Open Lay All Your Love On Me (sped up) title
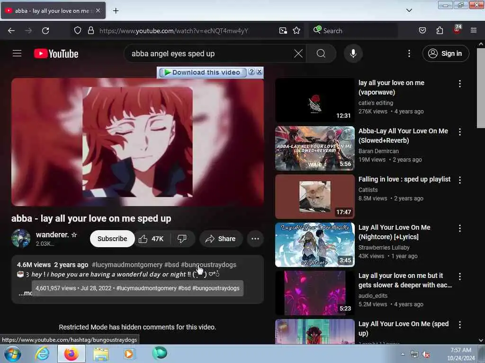The width and height of the screenshot is (485, 363). (x=404, y=328)
